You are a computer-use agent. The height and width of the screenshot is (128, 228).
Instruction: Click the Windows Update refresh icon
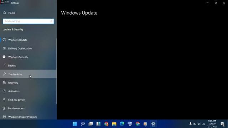click(x=4, y=40)
